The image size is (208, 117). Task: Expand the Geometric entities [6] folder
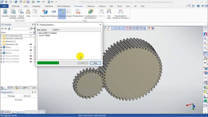tap(1, 39)
